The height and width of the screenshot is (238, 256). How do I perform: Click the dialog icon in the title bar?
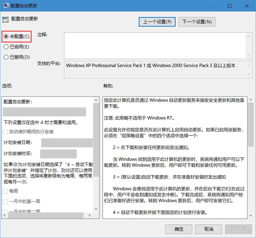click(x=6, y=6)
